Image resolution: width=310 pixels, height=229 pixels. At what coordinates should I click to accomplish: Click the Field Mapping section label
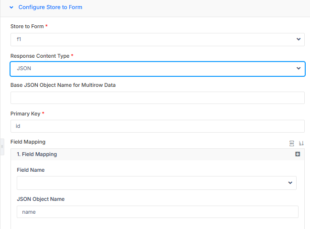point(28,142)
